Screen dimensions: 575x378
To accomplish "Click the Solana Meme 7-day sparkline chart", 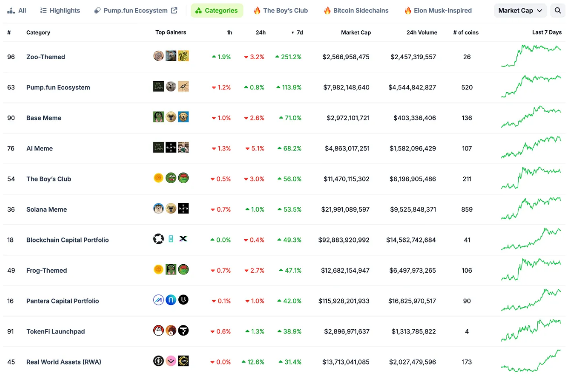I will click(531, 208).
